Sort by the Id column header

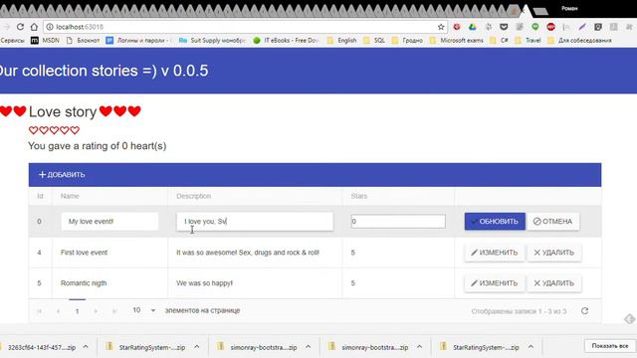(x=40, y=196)
